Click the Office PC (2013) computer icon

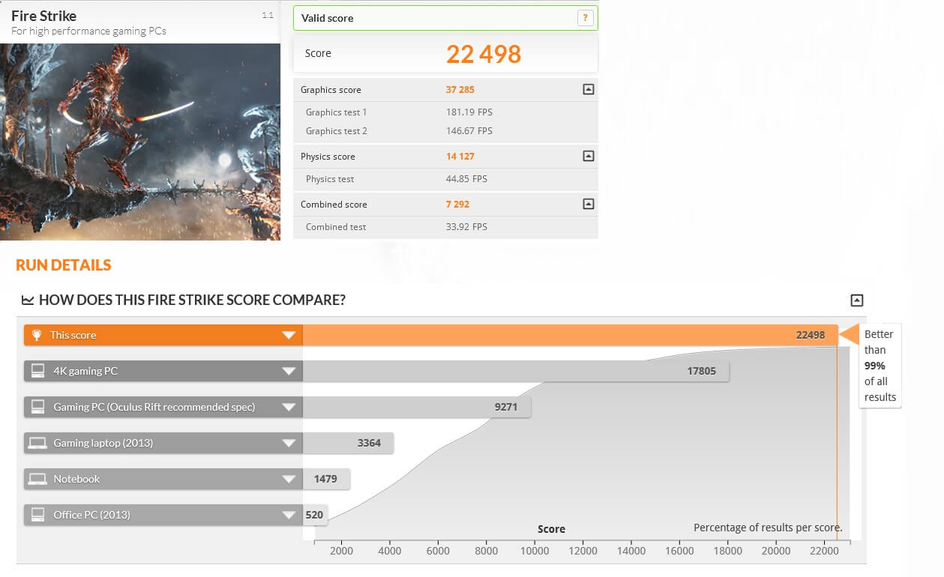pyautogui.click(x=37, y=515)
